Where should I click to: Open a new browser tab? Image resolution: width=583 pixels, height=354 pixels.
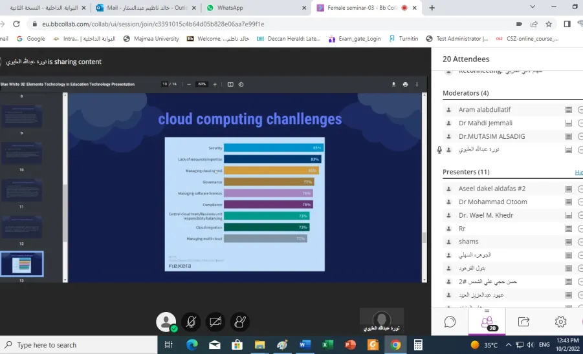click(432, 8)
